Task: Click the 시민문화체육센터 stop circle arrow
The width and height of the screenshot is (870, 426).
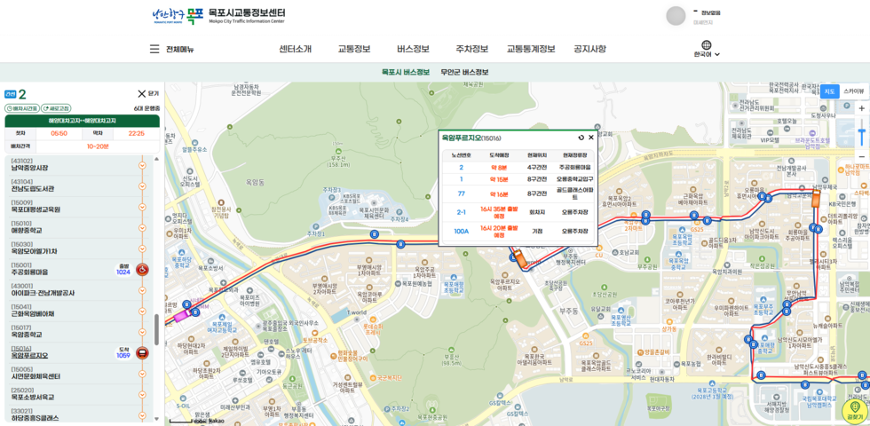Action: click(142, 374)
